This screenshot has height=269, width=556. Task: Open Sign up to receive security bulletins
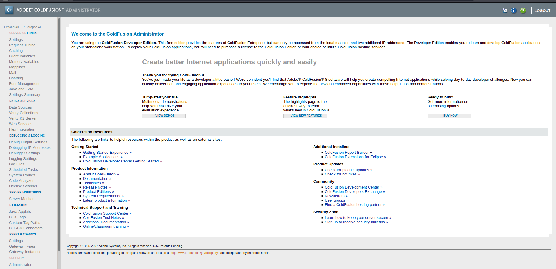click(356, 222)
